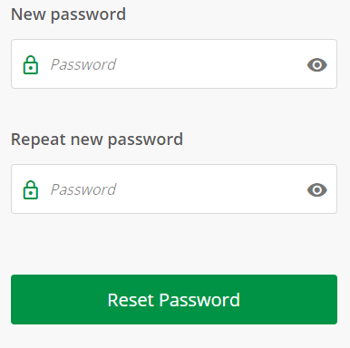
Task: Submit the form with Reset Password button
Action: click(174, 299)
